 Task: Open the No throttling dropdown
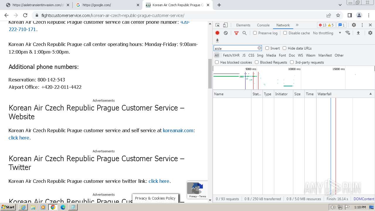327,33
